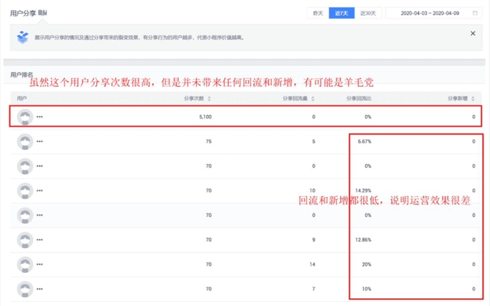Select the 5,100 share count cell
Image resolution: width=490 pixels, height=306 pixels.
[x=205, y=117]
